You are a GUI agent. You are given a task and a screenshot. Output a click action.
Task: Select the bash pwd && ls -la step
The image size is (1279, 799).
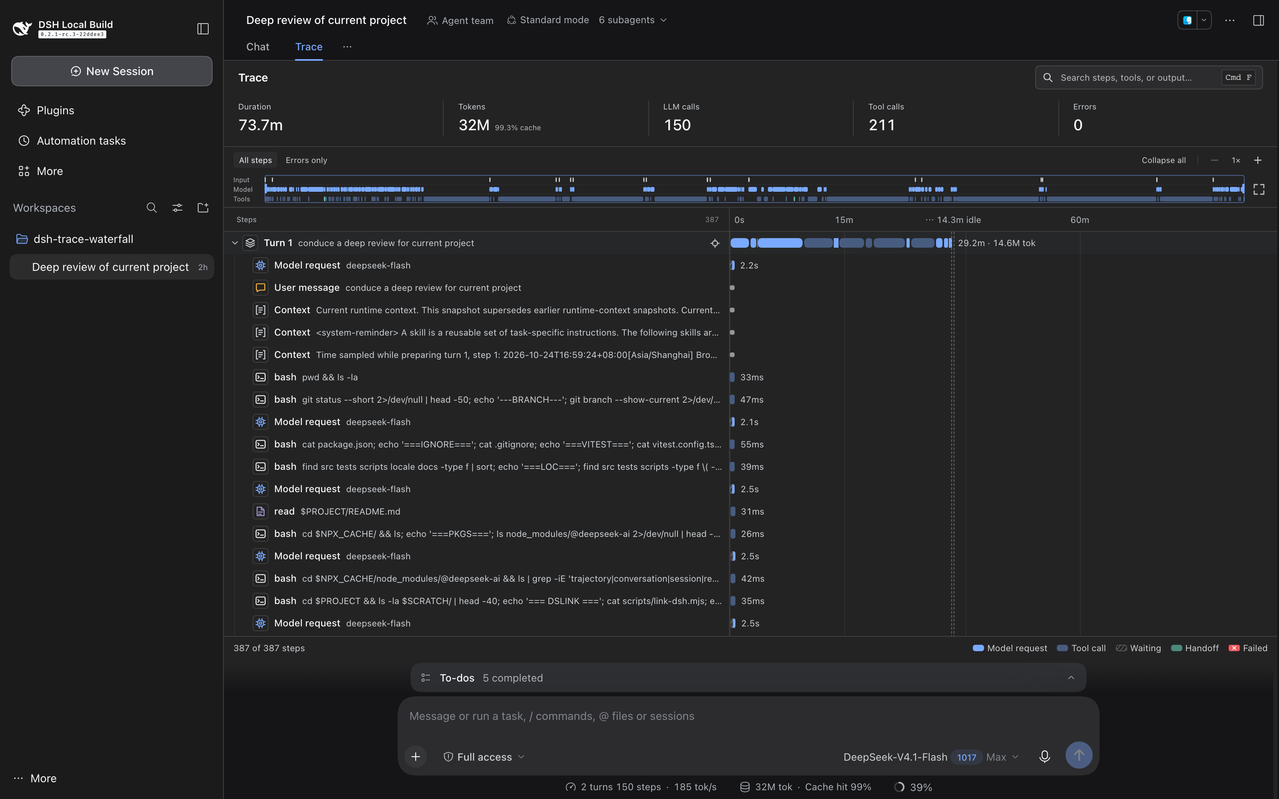(x=476, y=377)
